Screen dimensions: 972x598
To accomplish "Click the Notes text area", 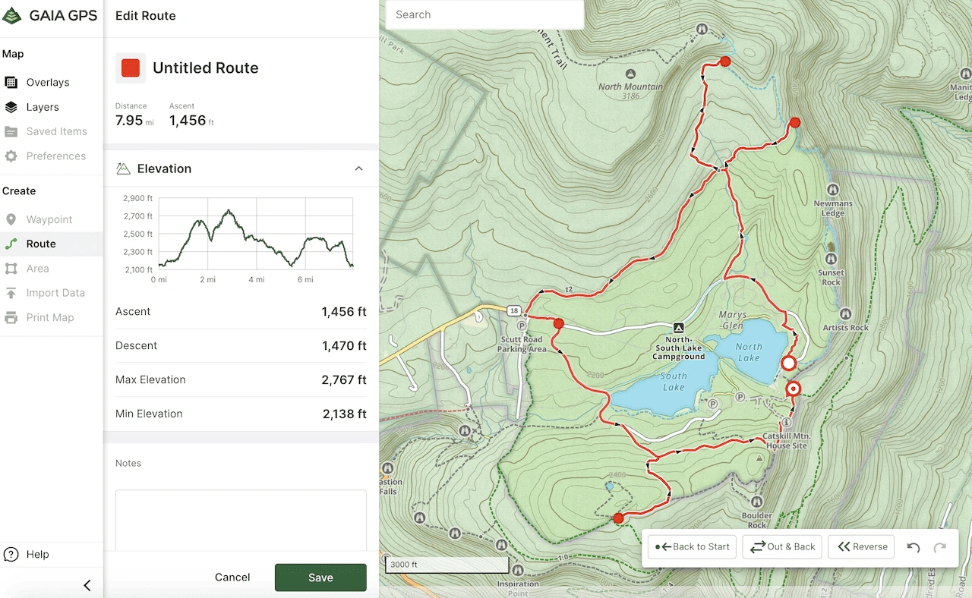I will [241, 521].
